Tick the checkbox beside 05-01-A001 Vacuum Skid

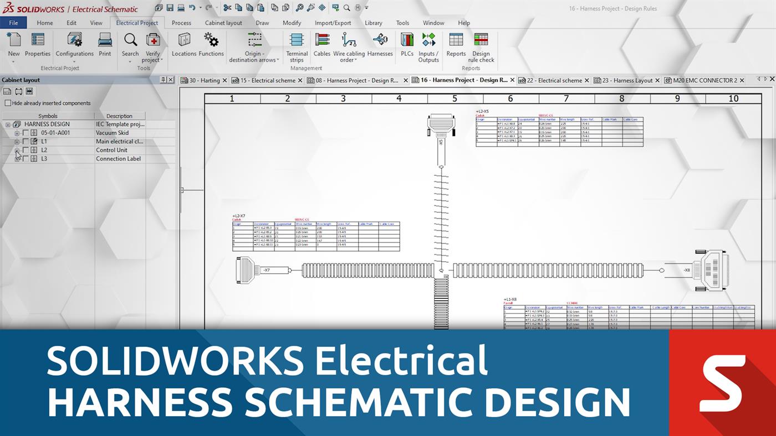coord(26,133)
